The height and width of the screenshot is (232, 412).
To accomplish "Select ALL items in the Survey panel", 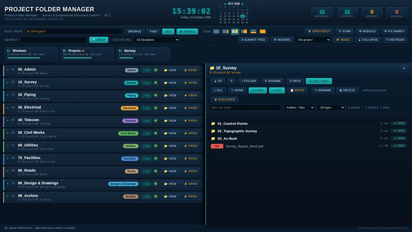I will 218,90.
